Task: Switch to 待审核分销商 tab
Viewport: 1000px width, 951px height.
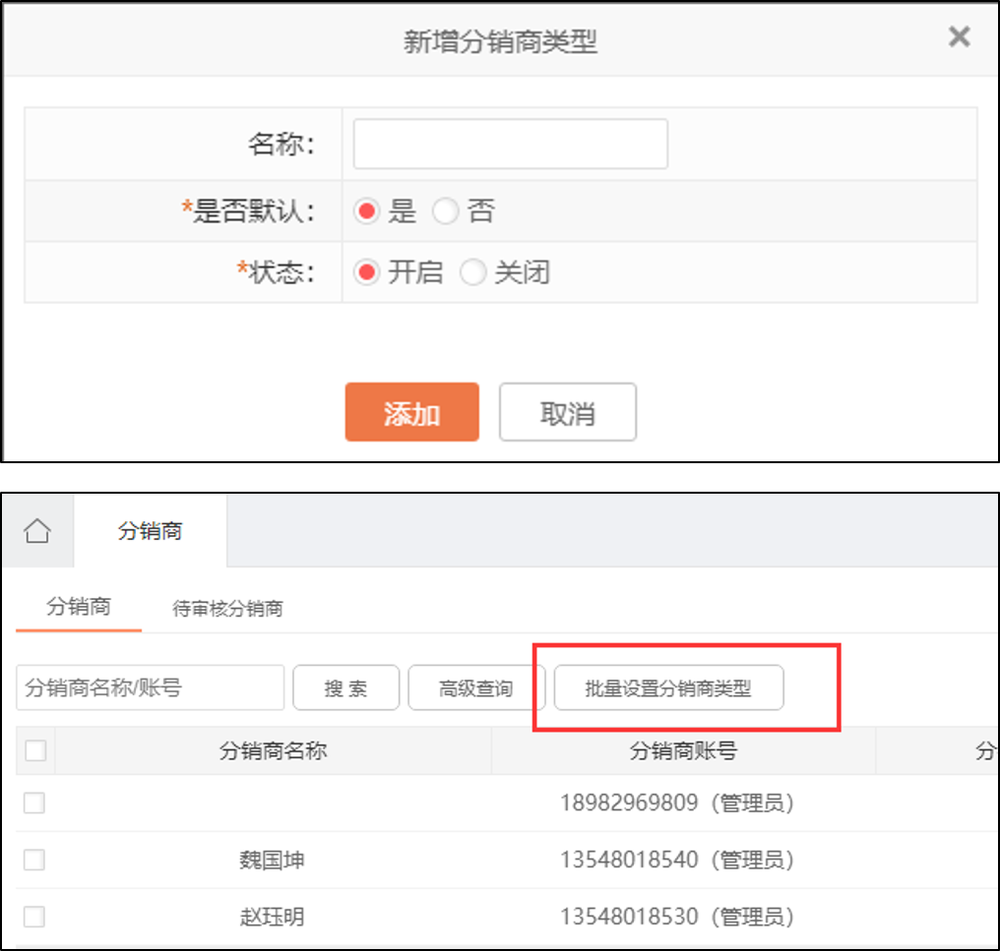Action: click(x=227, y=609)
